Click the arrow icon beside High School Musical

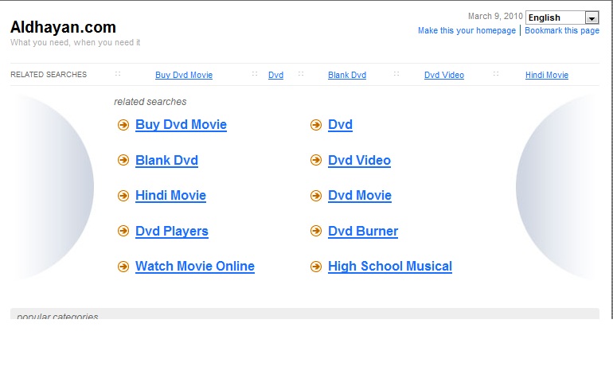pyautogui.click(x=316, y=267)
